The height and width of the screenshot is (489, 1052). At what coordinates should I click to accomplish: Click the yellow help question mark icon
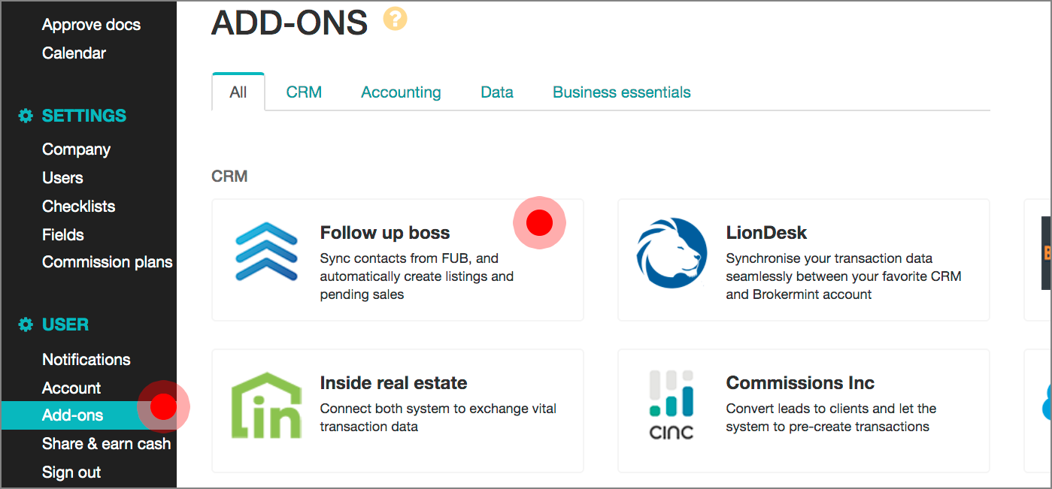pos(395,19)
